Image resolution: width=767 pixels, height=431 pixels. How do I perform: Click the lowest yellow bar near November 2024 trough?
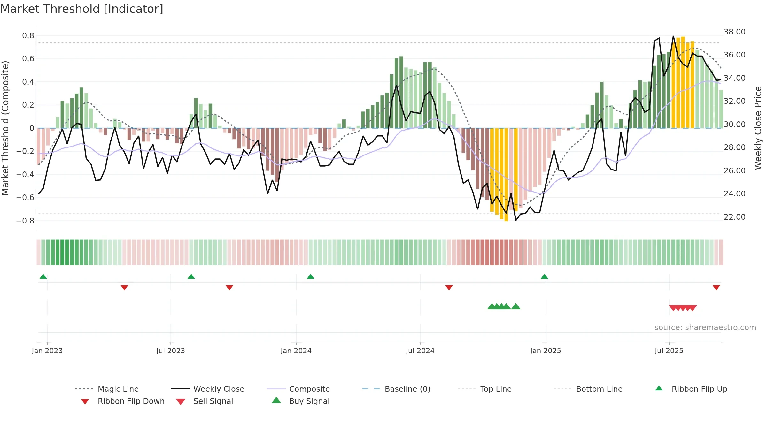pos(506,175)
